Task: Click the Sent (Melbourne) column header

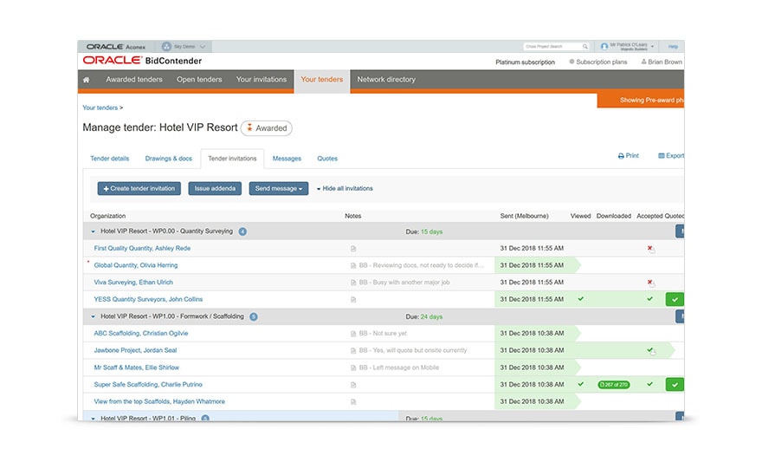Action: [x=525, y=216]
